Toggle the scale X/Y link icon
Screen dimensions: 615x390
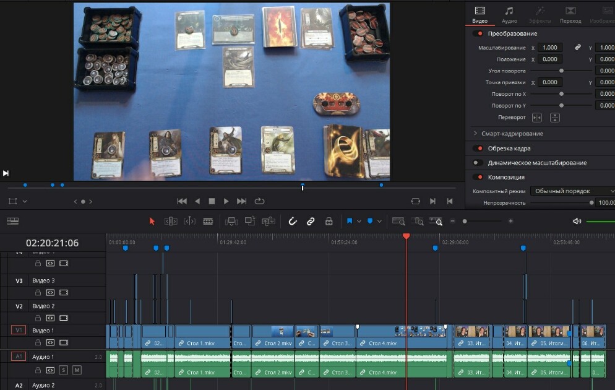click(578, 47)
